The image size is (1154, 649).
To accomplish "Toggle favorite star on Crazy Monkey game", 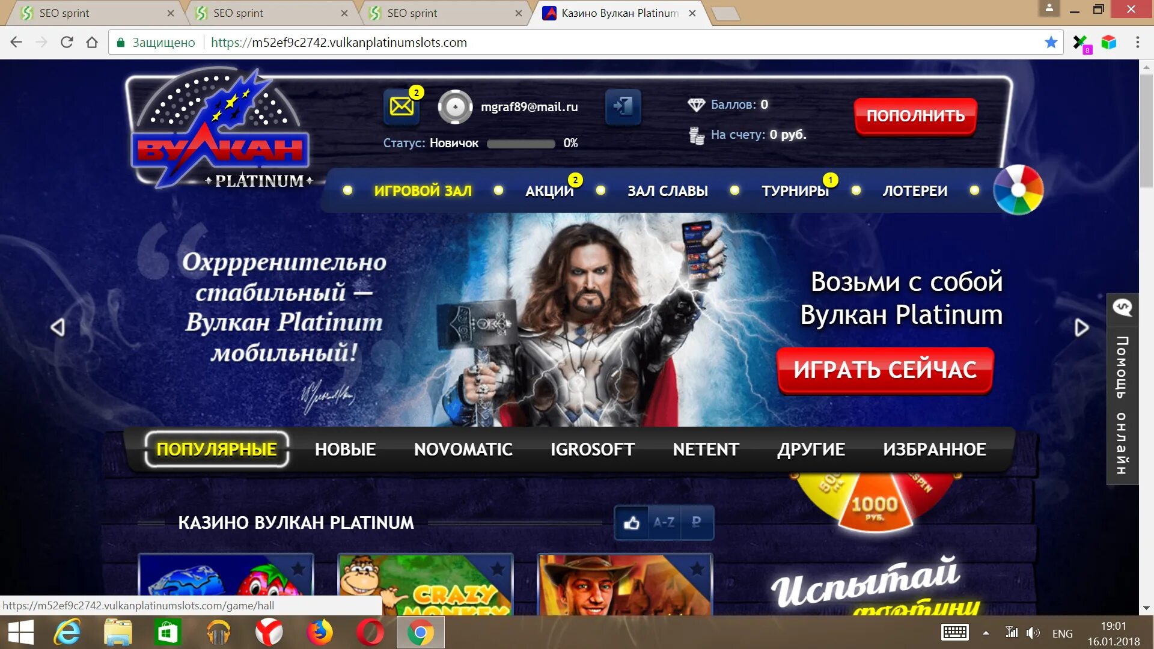I will (497, 568).
